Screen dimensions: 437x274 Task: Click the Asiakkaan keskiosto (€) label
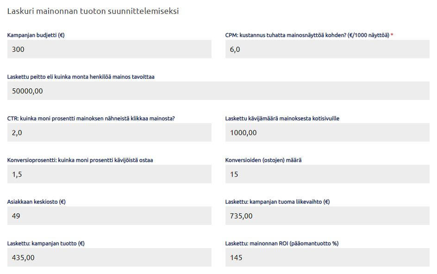click(x=39, y=200)
